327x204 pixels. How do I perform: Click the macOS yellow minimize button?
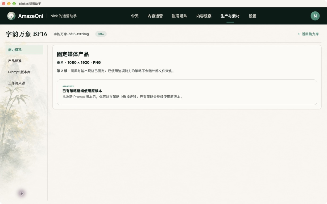click(9, 4)
